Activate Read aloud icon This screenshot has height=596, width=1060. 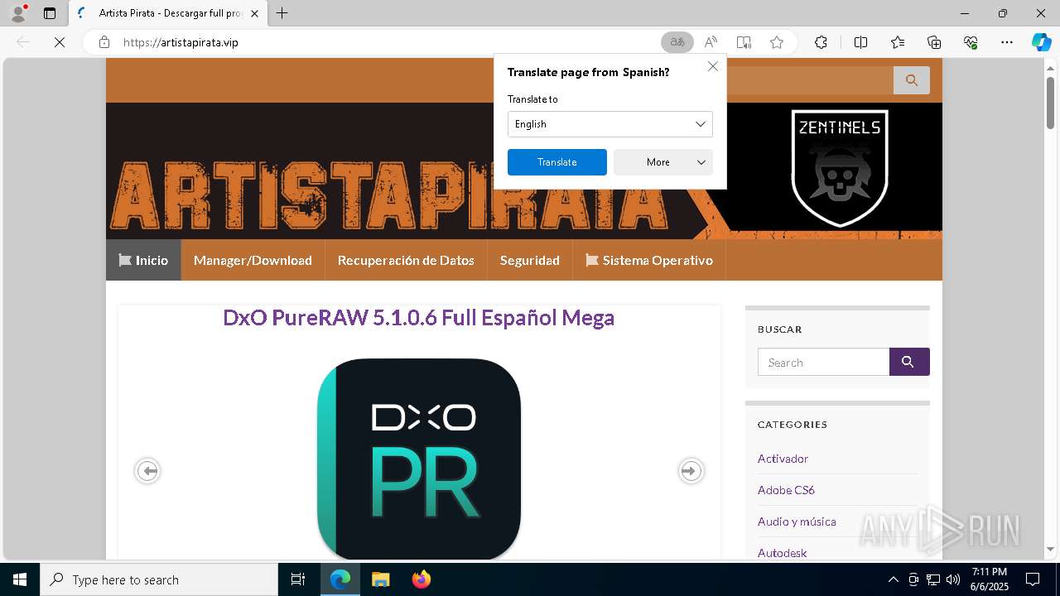(x=711, y=42)
